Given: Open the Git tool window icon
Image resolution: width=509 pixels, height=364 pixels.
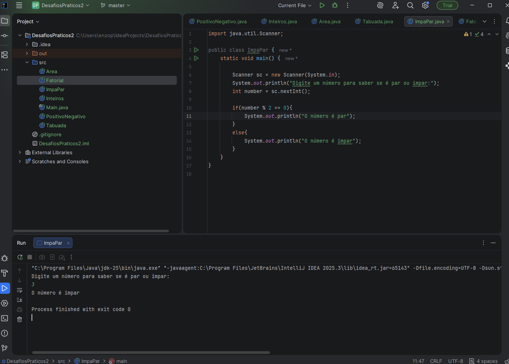Looking at the screenshot, I should [x=5, y=348].
